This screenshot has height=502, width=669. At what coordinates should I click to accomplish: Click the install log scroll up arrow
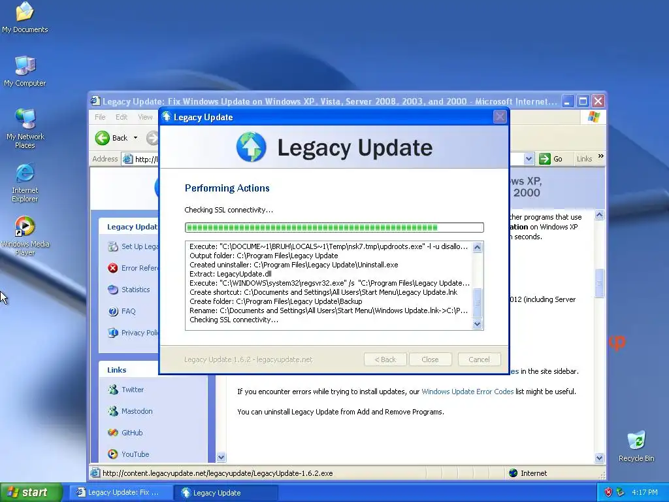pos(478,247)
